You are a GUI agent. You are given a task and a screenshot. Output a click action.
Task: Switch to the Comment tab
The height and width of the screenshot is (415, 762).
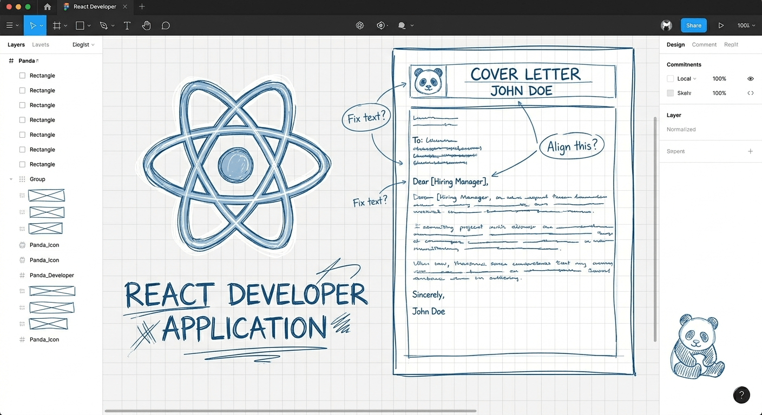(704, 44)
